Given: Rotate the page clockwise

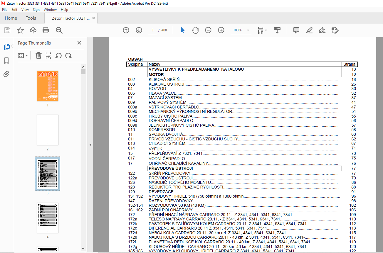Looking at the screenshot, I should (68, 55).
